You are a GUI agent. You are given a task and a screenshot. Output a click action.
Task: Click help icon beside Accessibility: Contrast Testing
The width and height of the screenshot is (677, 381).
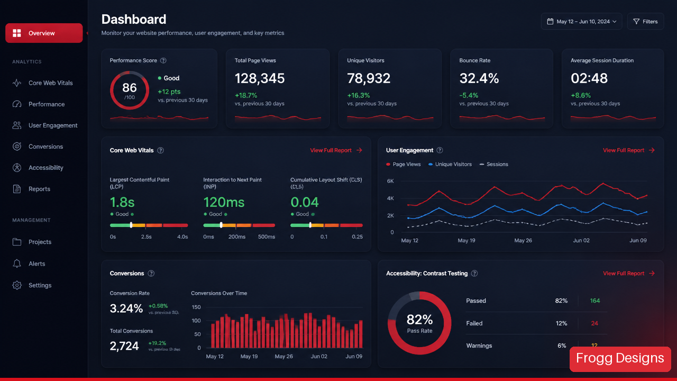pyautogui.click(x=474, y=274)
